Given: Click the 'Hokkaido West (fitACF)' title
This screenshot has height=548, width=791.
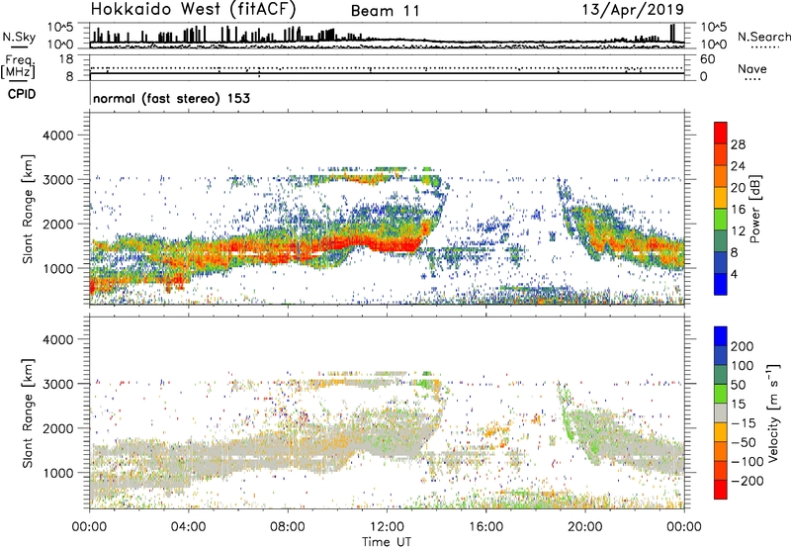Looking at the screenshot, I should 193,10.
